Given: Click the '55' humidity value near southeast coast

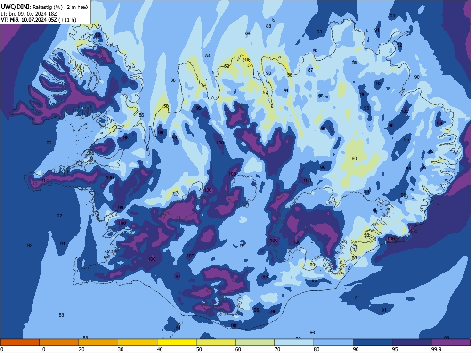Looking at the screenshot, I should [x=354, y=257].
